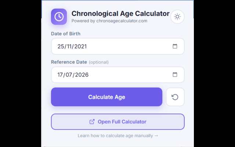
Task: Open the Reference Date calendar picker icon
Action: [x=175, y=75]
